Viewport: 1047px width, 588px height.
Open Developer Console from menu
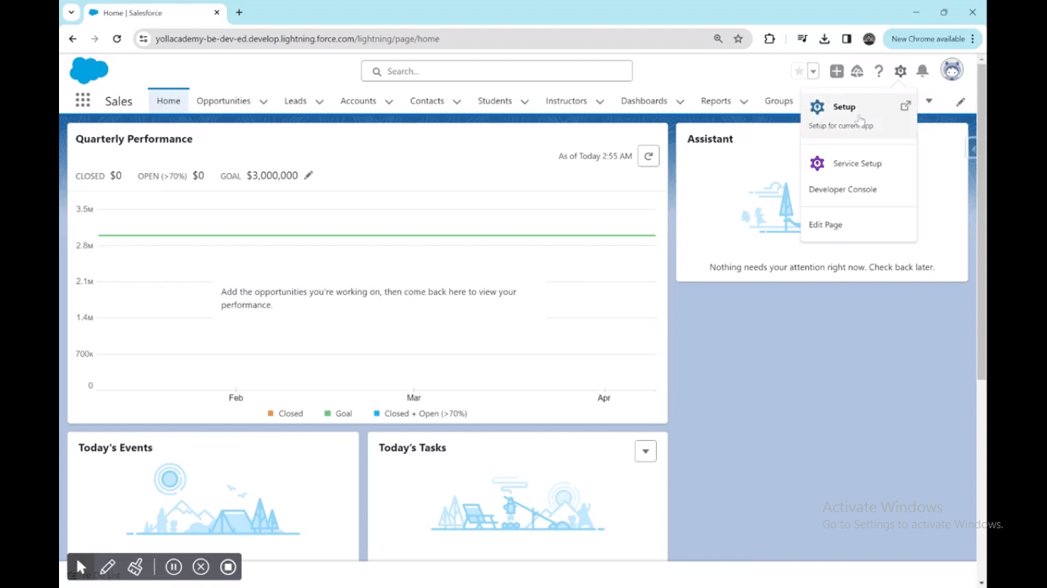858,189
